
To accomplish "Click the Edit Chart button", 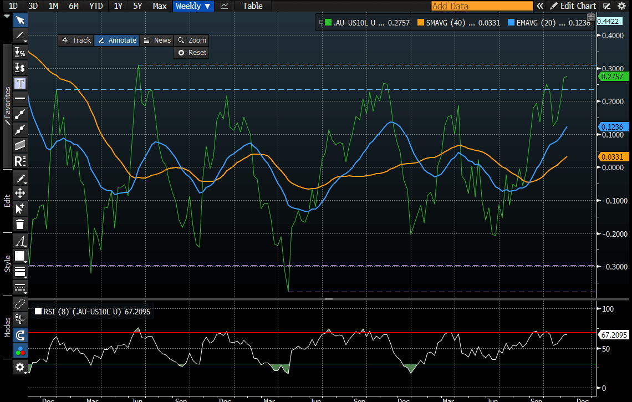I will click(573, 6).
